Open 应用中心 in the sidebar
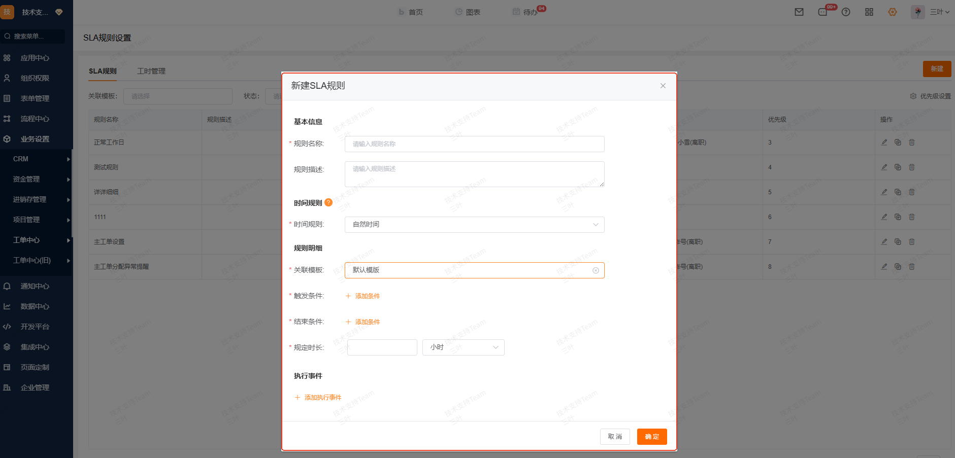The height and width of the screenshot is (458, 955). [35, 58]
